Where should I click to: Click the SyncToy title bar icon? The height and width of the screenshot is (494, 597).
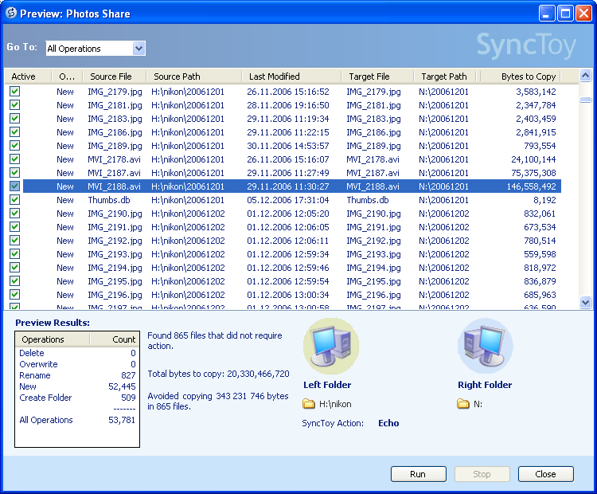(11, 14)
